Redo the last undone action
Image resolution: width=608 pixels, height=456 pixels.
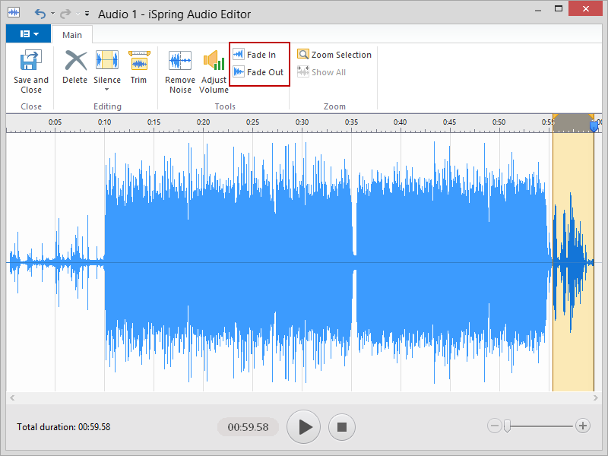65,14
